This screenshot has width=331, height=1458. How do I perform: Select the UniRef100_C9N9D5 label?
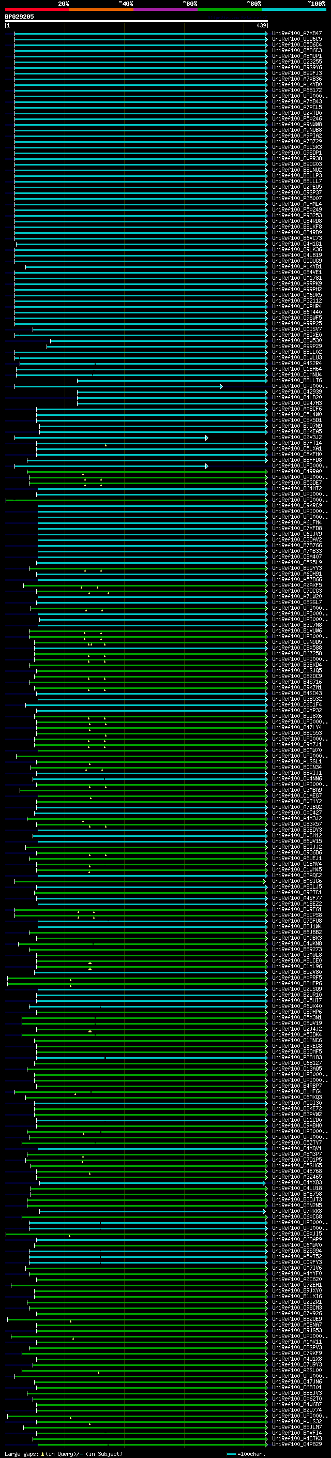coord(297,642)
